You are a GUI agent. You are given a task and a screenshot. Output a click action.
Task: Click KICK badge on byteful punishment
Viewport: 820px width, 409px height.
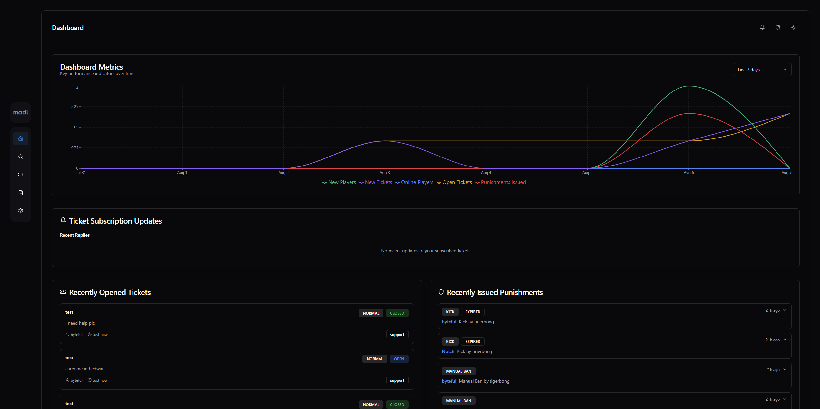[x=450, y=312]
